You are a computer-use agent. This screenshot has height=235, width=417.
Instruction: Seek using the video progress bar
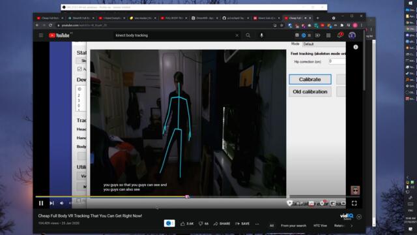click(197, 197)
